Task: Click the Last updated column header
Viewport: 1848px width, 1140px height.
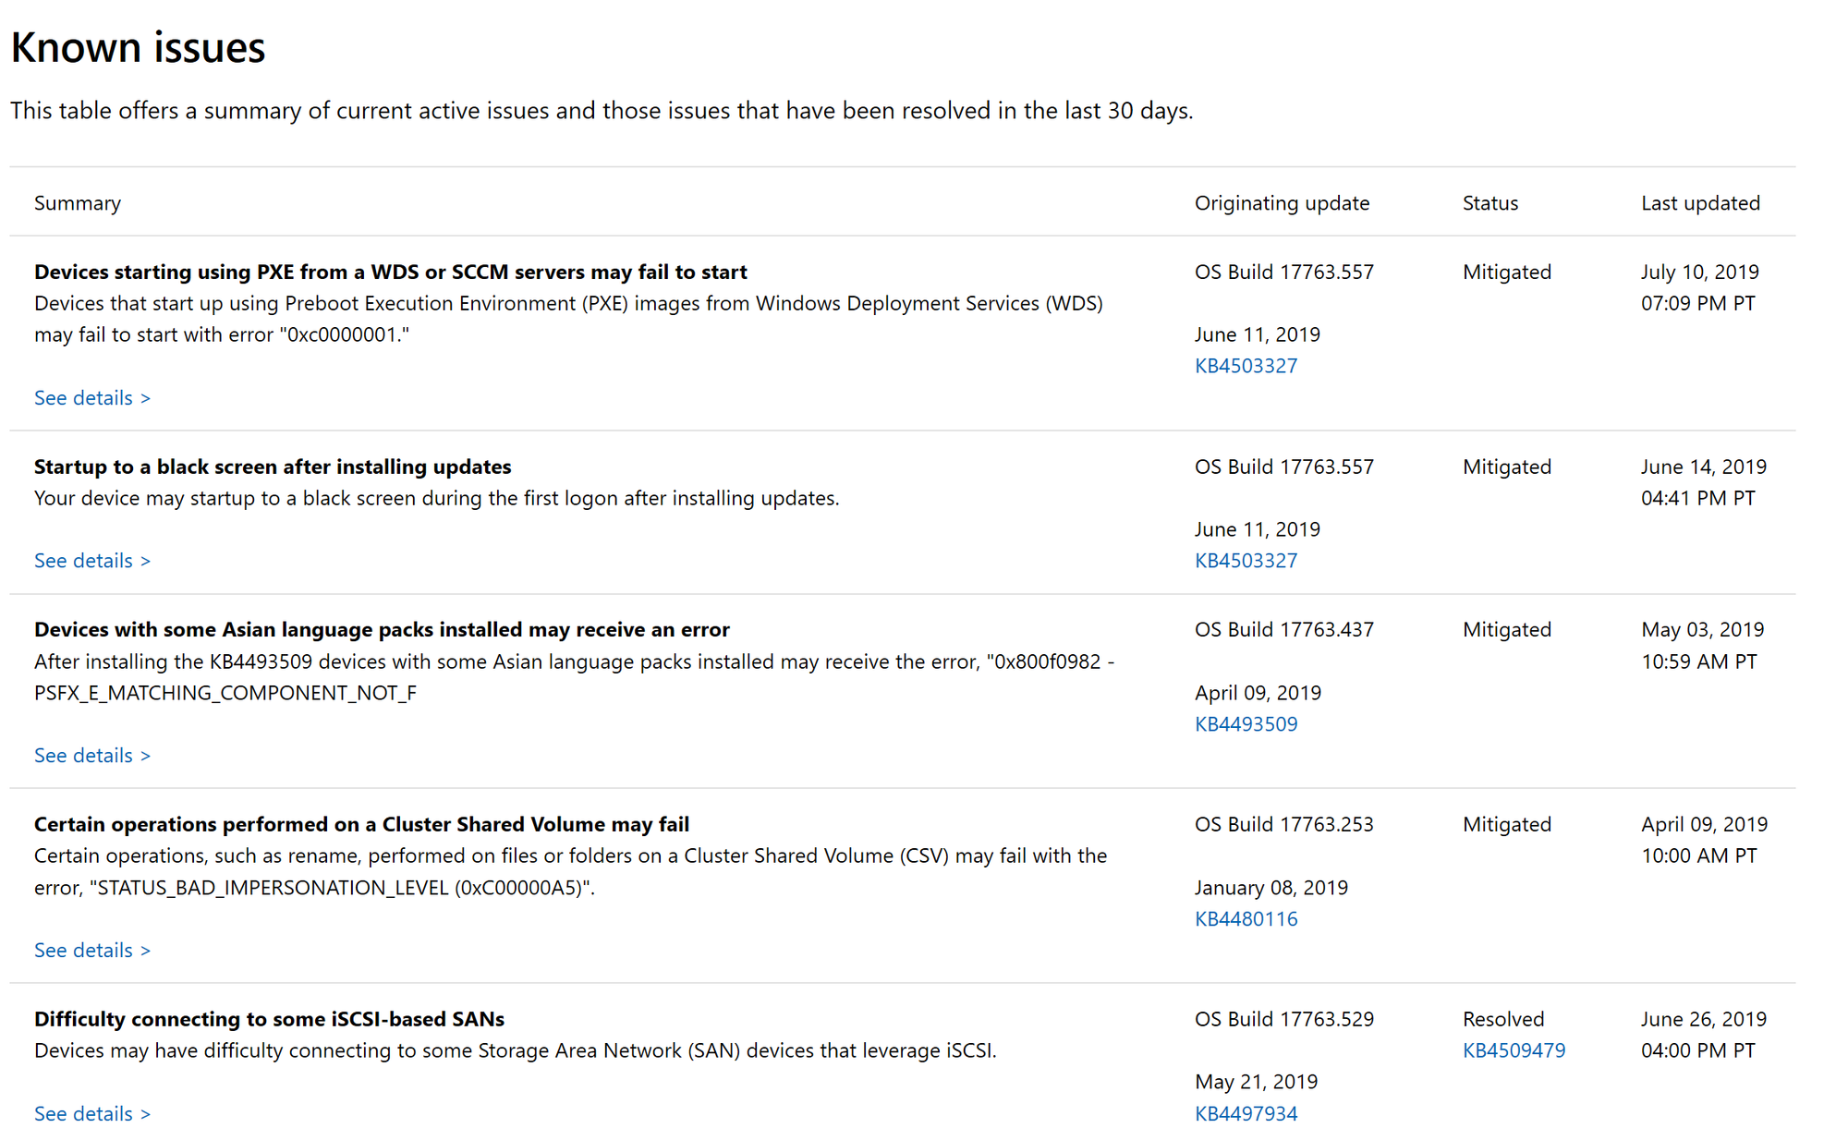Action: [x=1700, y=202]
